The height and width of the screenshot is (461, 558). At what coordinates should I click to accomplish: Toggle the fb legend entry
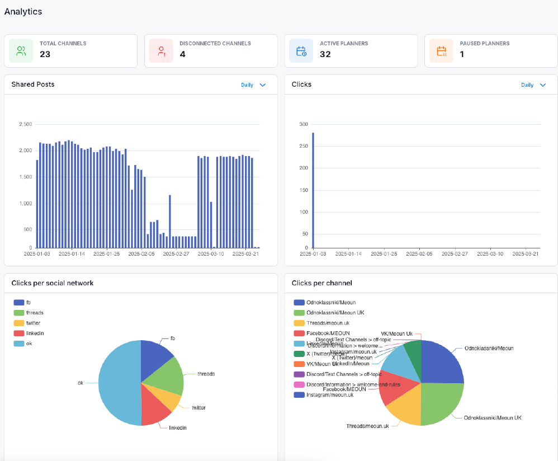pyautogui.click(x=23, y=303)
